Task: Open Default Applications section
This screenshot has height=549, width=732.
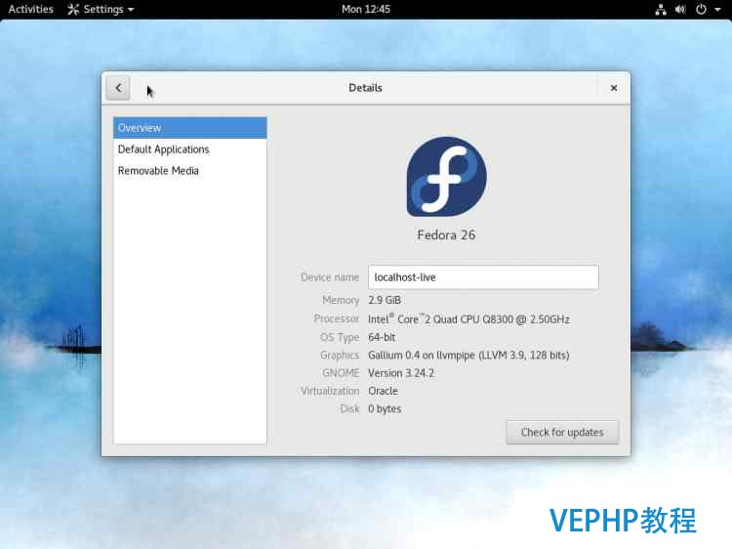Action: click(190, 149)
